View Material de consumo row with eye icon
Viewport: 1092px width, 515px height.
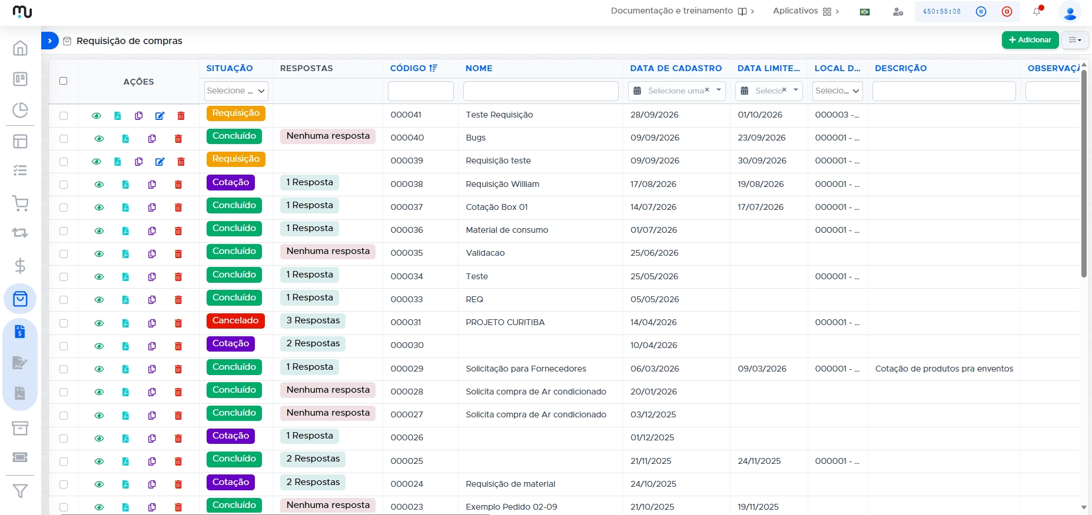[x=99, y=231]
